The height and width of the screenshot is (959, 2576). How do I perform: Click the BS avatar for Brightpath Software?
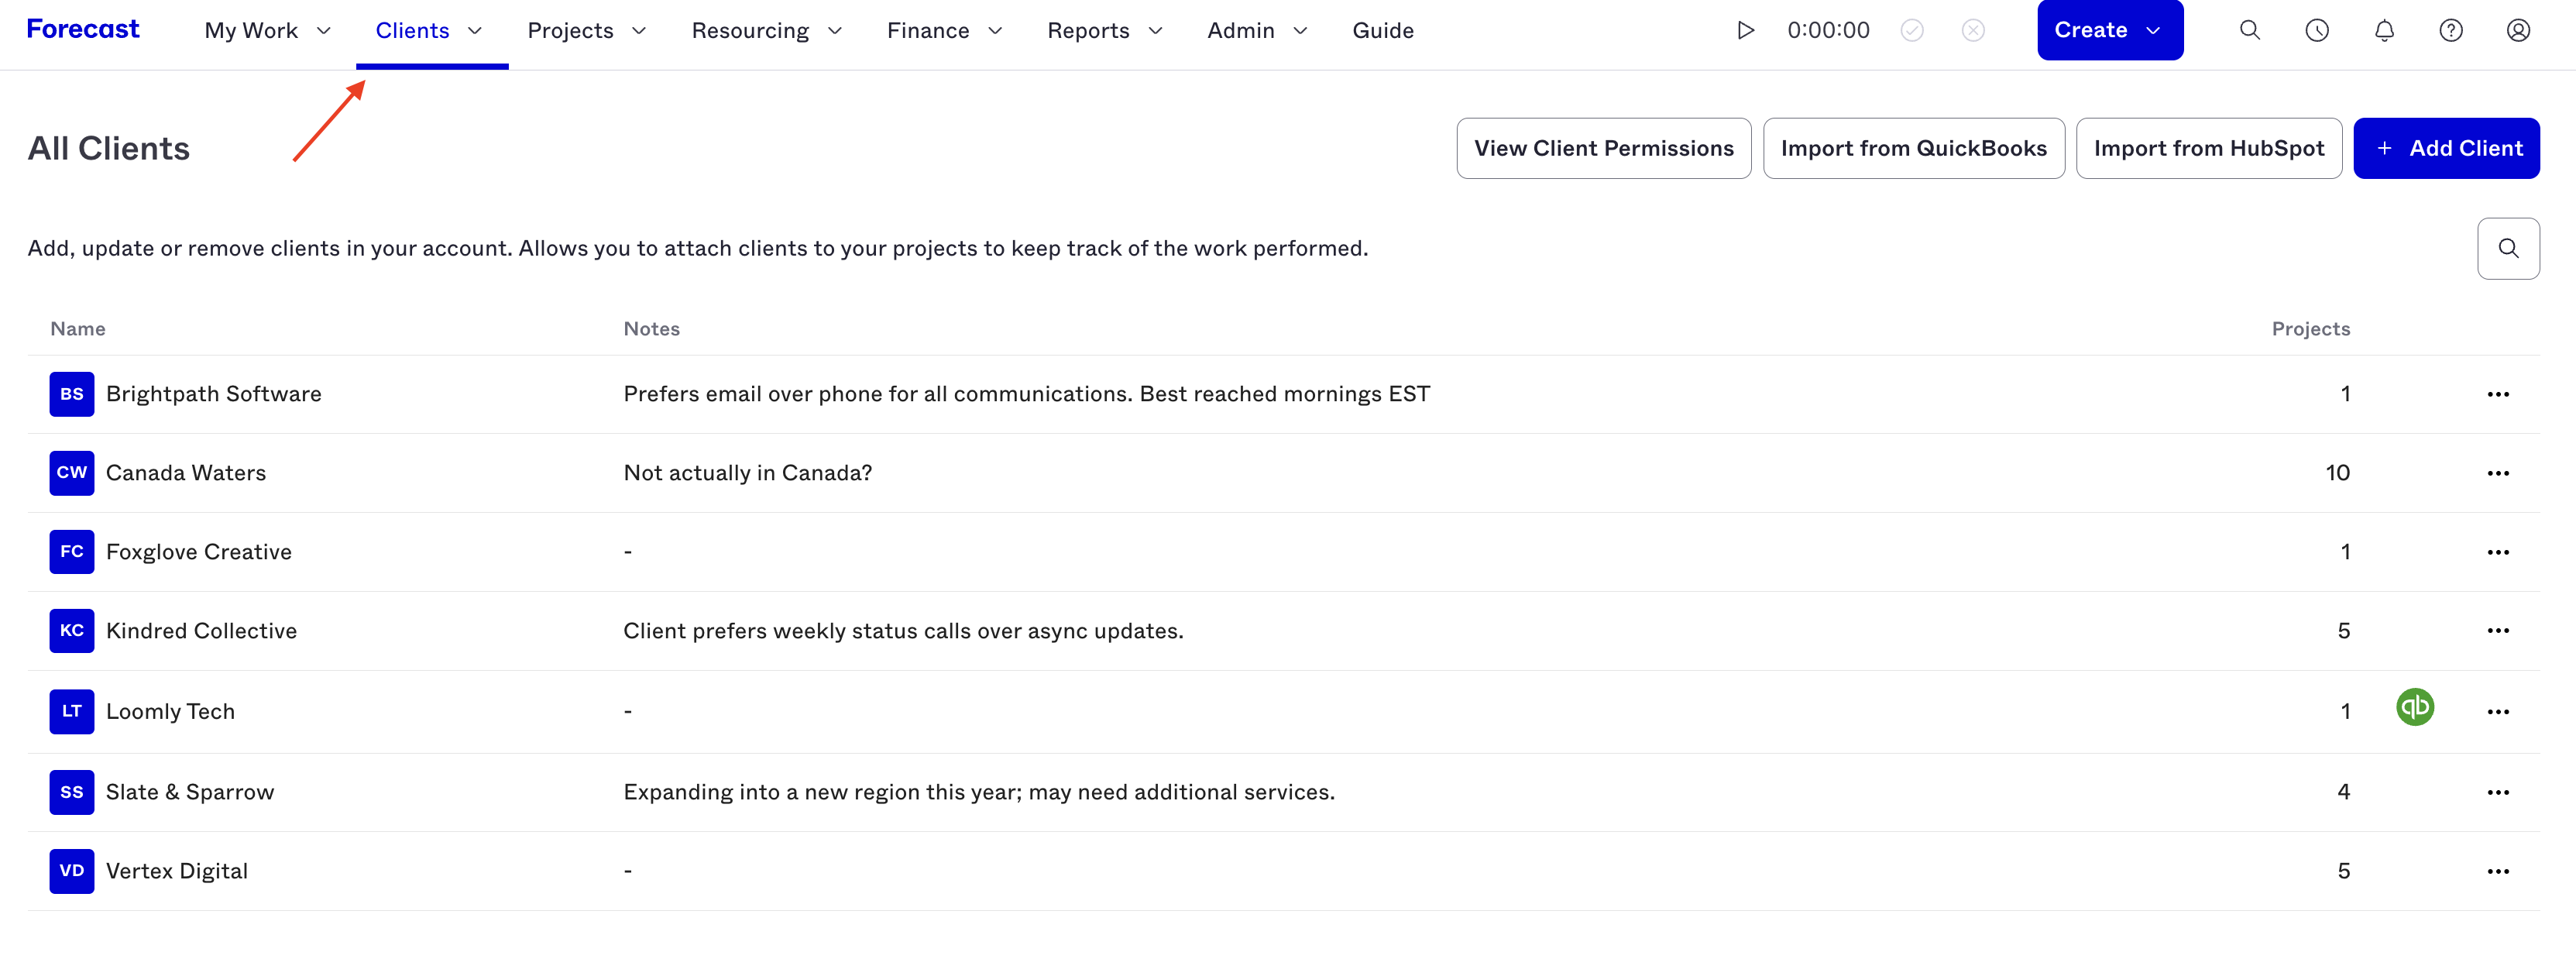72,394
